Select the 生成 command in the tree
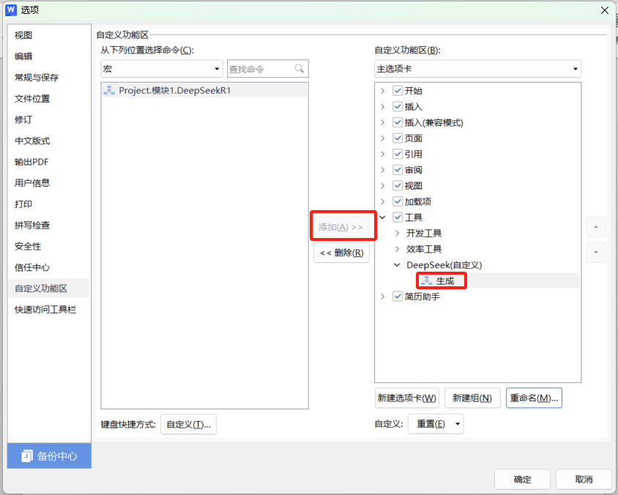Viewport: 618px width, 495px height. pos(445,280)
